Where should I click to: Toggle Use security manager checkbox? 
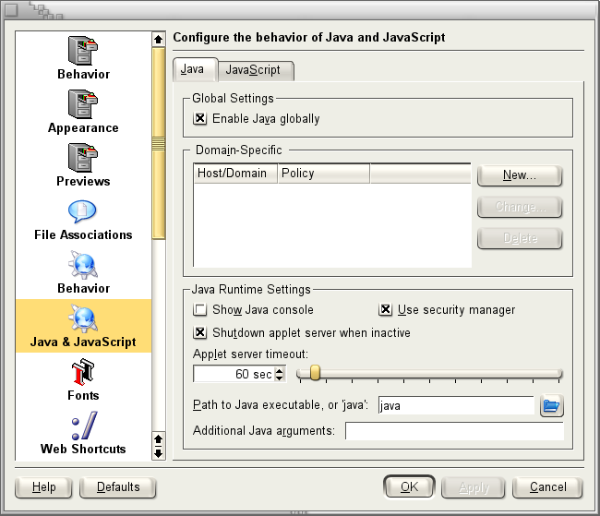385,309
